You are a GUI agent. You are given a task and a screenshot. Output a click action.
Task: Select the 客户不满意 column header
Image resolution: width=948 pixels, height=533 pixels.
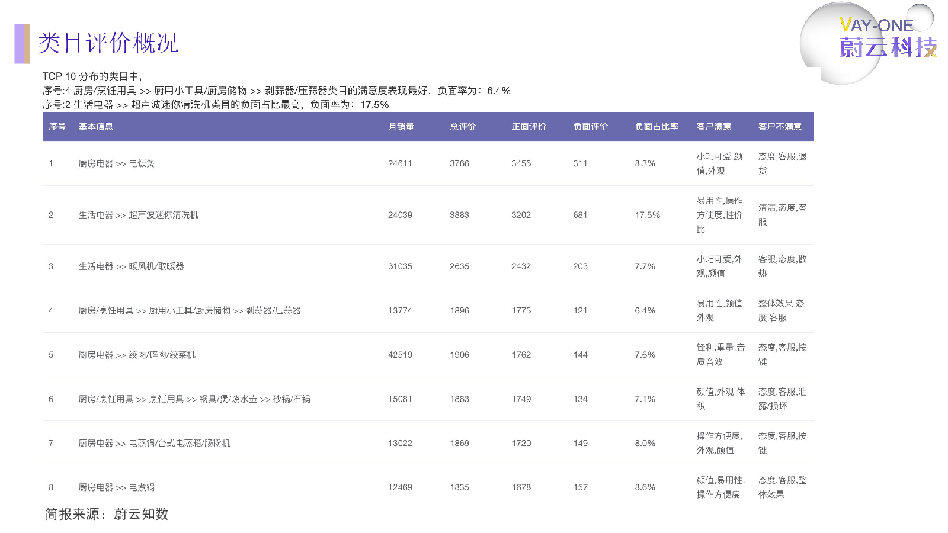(780, 127)
